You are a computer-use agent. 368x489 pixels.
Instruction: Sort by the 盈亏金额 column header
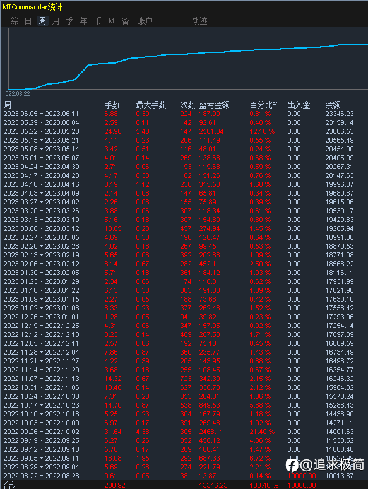(x=214, y=105)
